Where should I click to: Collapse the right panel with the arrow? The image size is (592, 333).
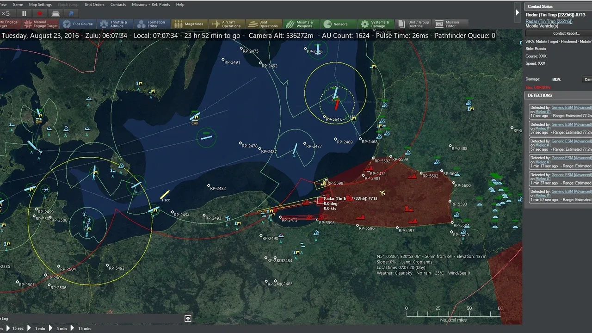point(517,12)
